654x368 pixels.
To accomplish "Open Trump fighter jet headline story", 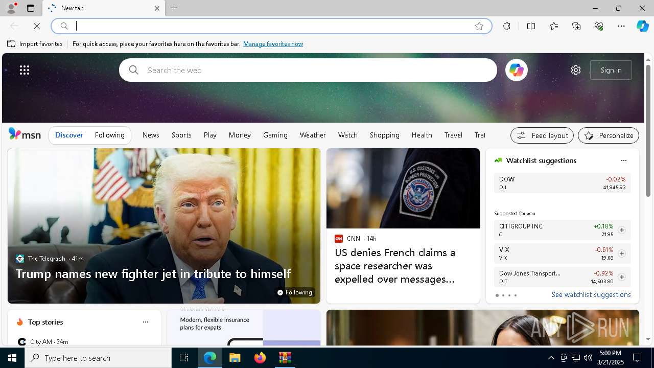I will point(153,274).
